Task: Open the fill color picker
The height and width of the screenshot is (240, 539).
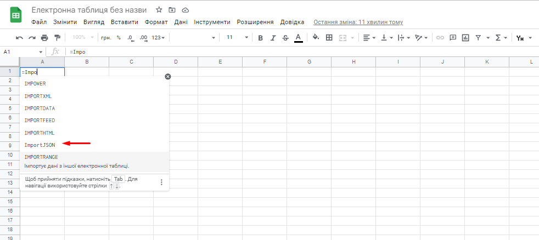Action: [316, 38]
